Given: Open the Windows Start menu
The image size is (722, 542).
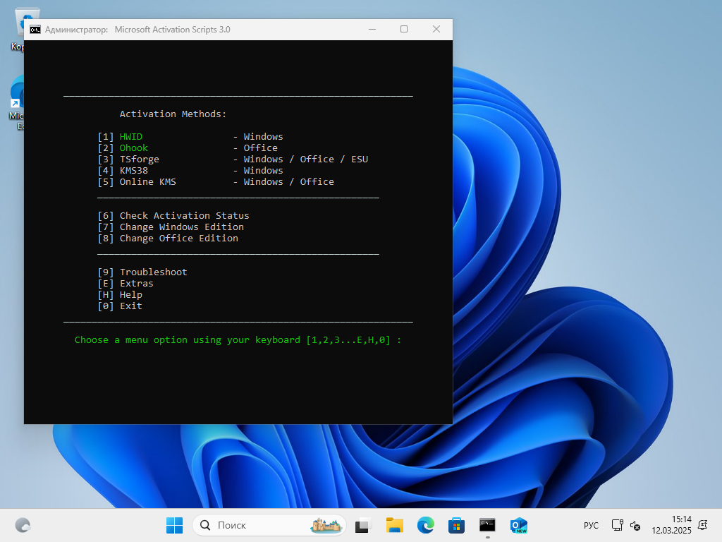Looking at the screenshot, I should tap(175, 525).
